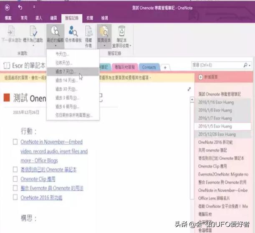Click the 最近的編輯 (recent edits) clock icon

coord(55,31)
